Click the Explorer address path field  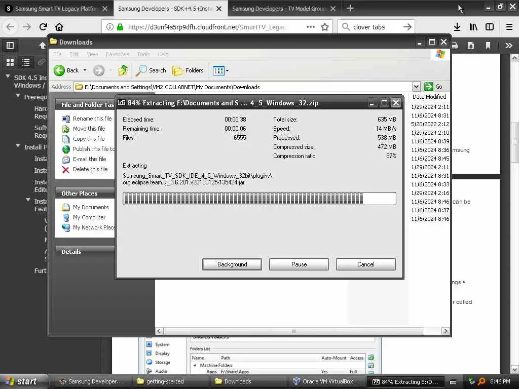click(243, 87)
